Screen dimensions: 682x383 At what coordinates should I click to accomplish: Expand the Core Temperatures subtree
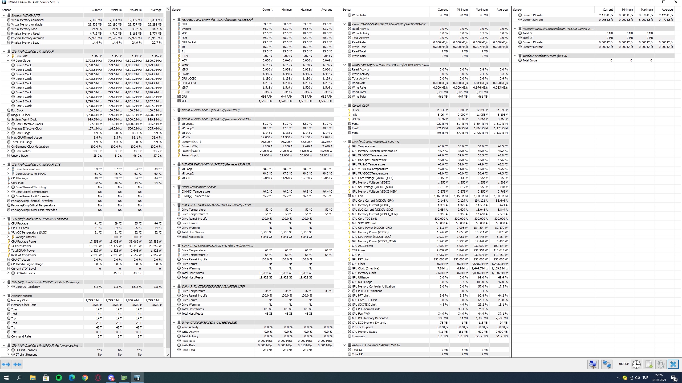click(x=8, y=169)
